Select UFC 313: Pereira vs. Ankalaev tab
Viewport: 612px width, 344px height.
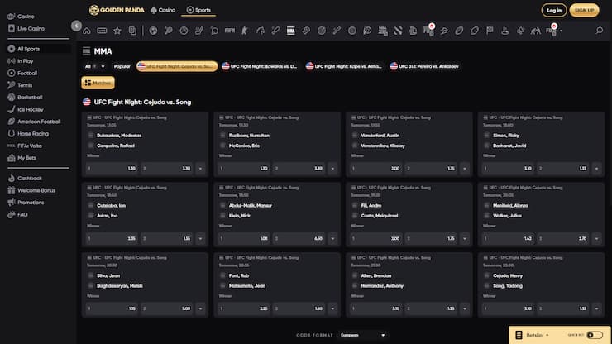click(424, 66)
